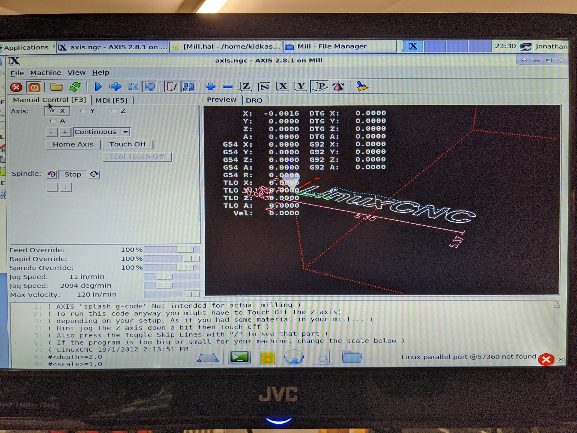Decrease spindle speed with minus button
The image size is (577, 433).
[x=52, y=187]
